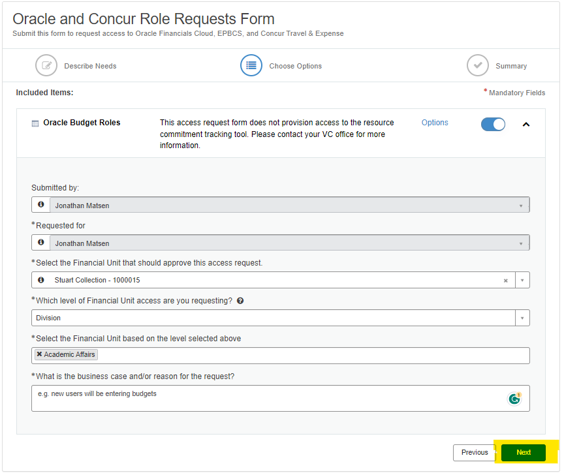Click the Summary checkmark step icon

pos(478,66)
